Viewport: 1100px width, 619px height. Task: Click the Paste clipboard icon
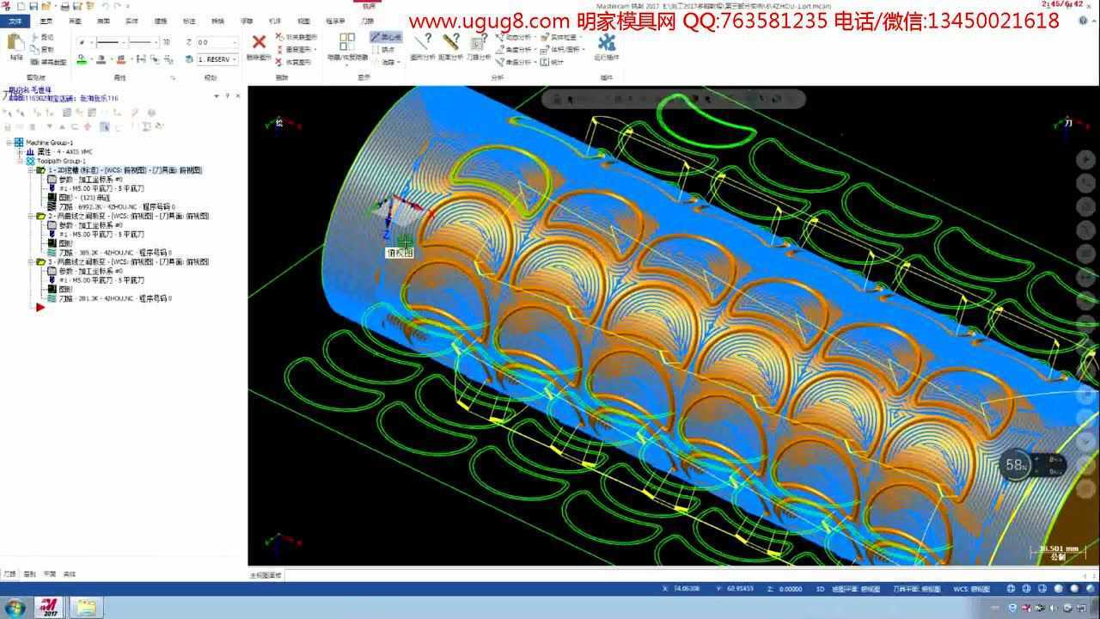pyautogui.click(x=15, y=45)
